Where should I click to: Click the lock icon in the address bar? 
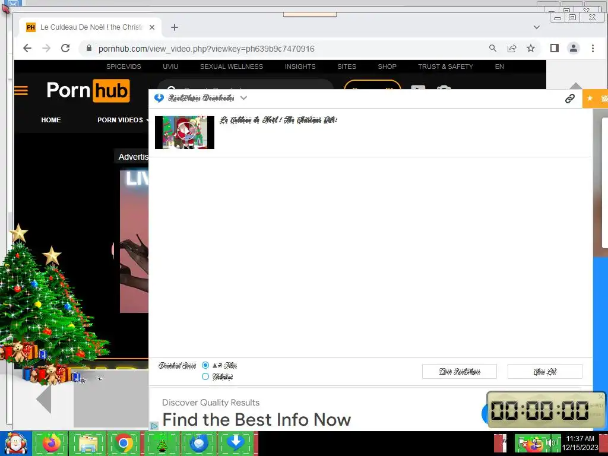(89, 48)
